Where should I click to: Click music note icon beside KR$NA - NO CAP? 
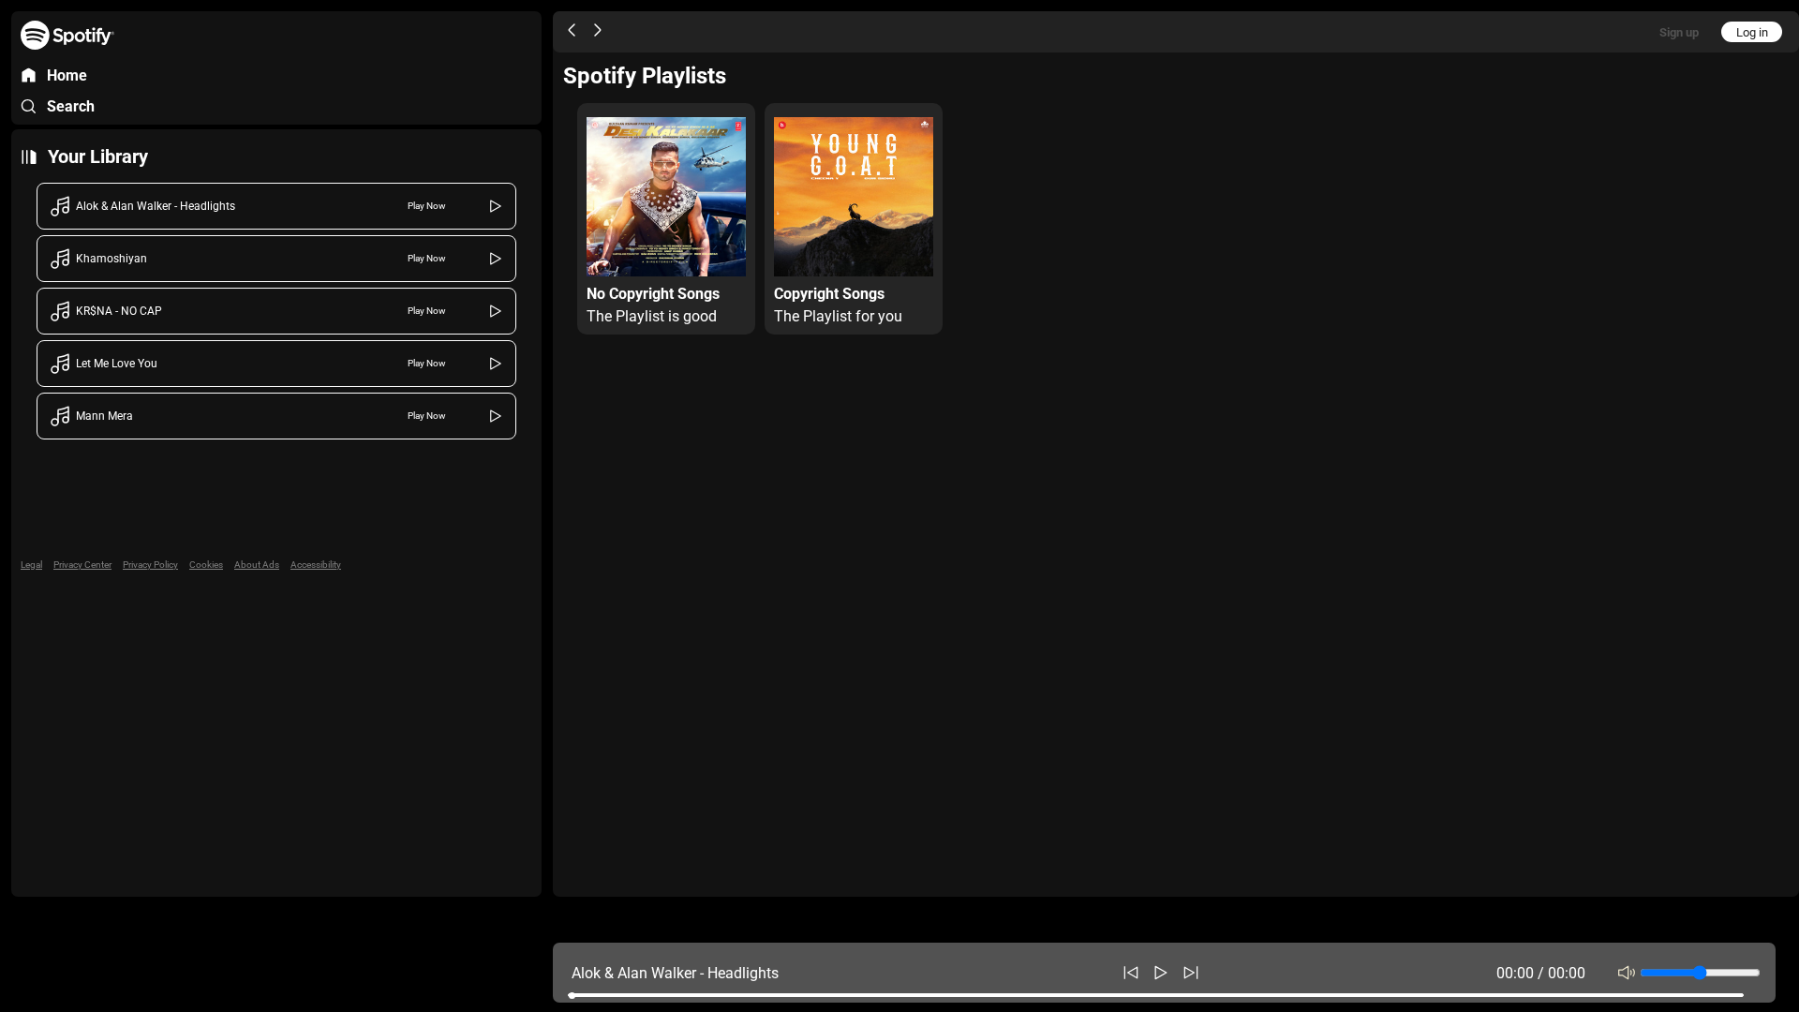point(60,311)
